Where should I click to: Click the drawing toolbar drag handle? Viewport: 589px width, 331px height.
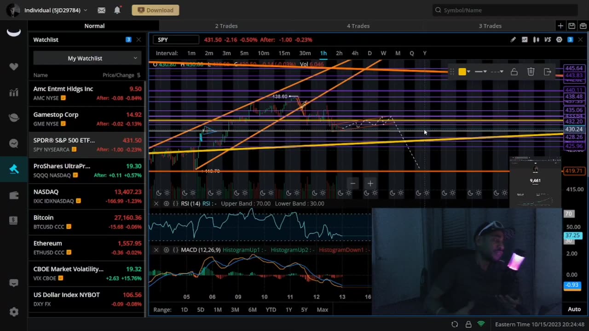(452, 72)
